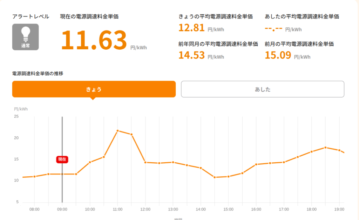Select the data point at 11:30

tap(131, 134)
